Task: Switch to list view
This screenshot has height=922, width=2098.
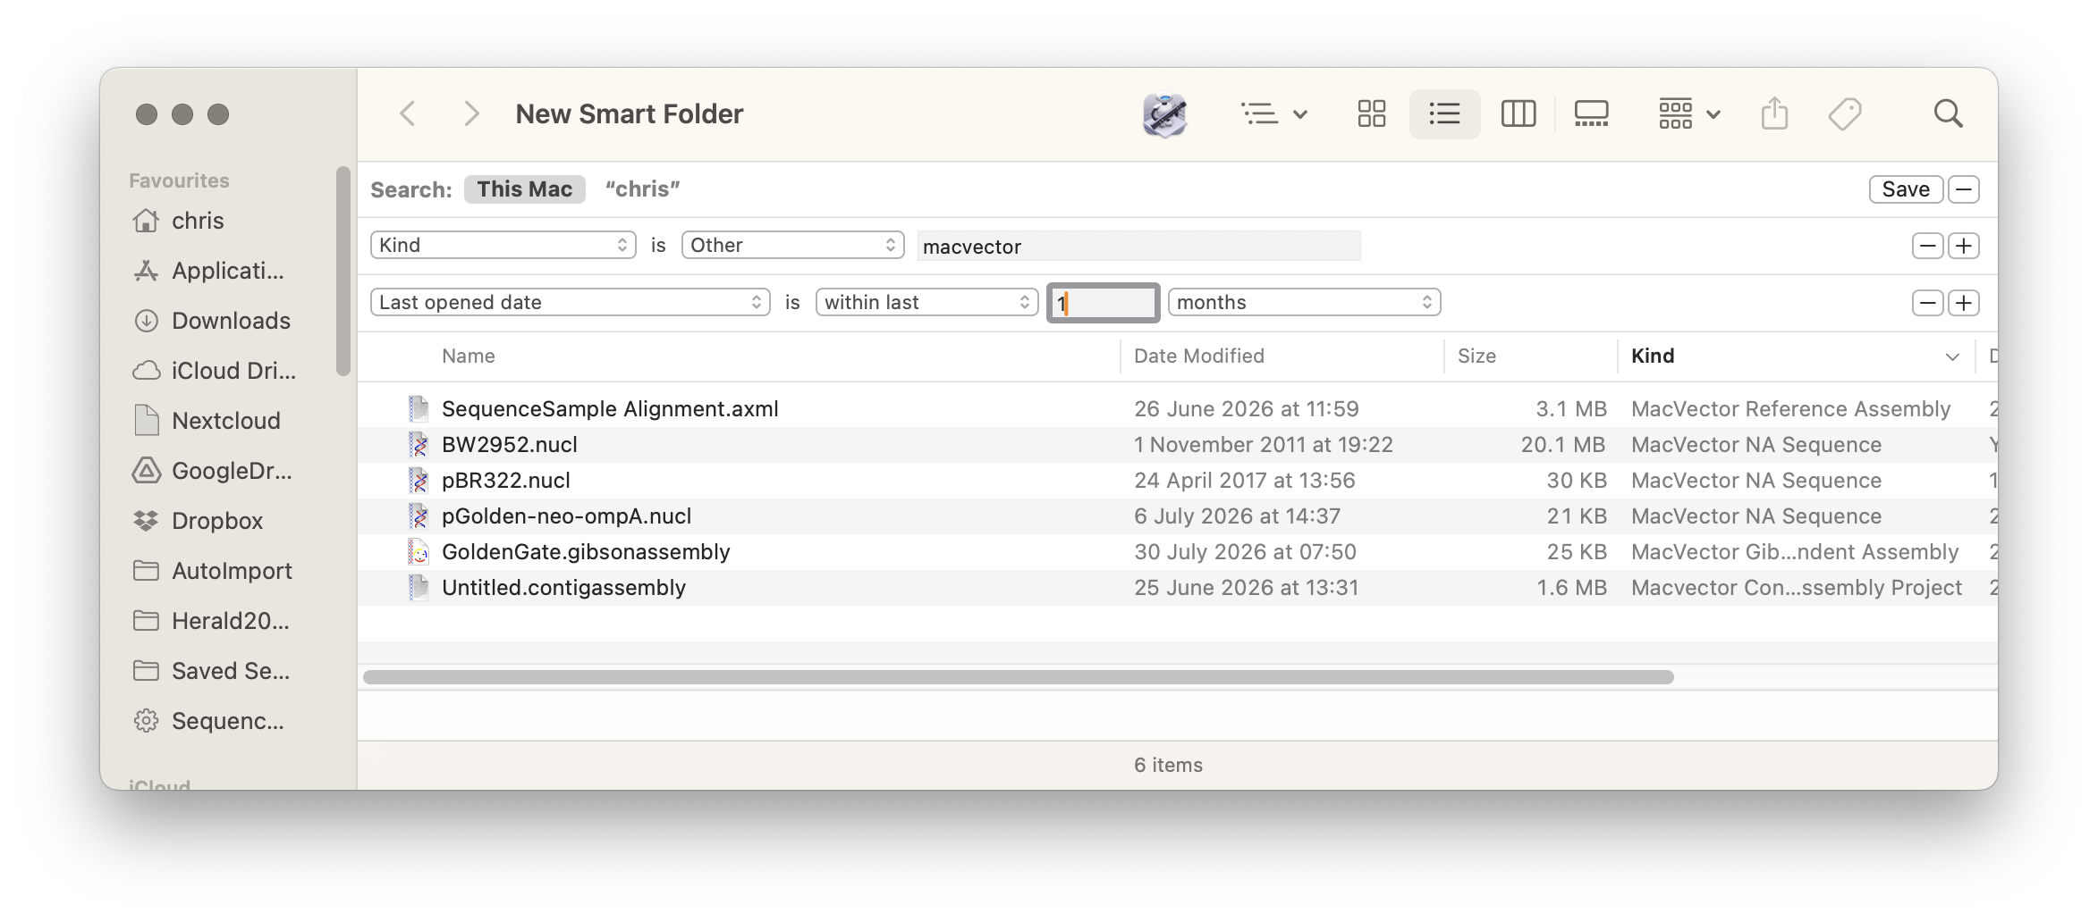Action: [1444, 114]
